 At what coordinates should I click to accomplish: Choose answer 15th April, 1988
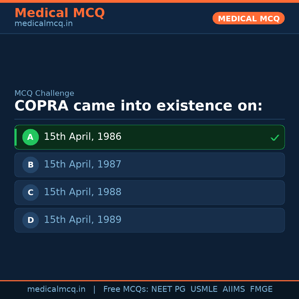click(x=83, y=192)
